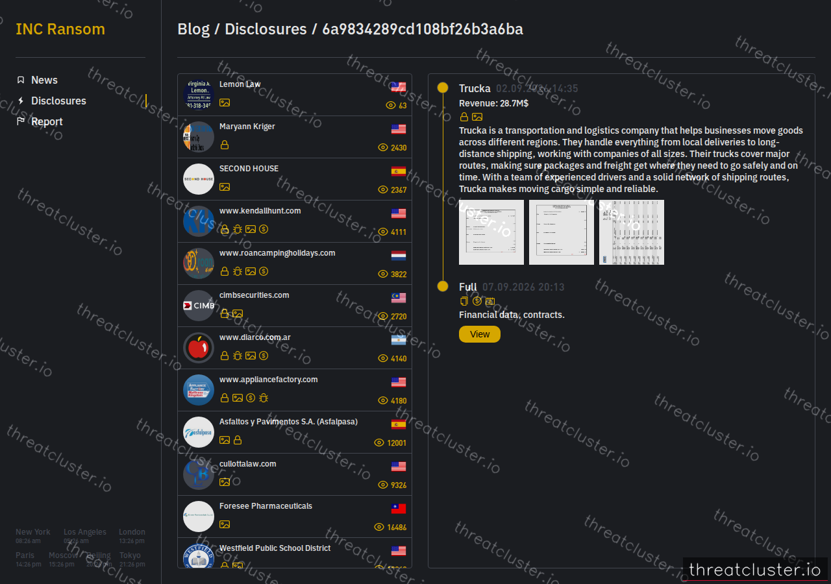Open second document thumbnail in Trucka post
This screenshot has width=831, height=584.
coord(562,232)
